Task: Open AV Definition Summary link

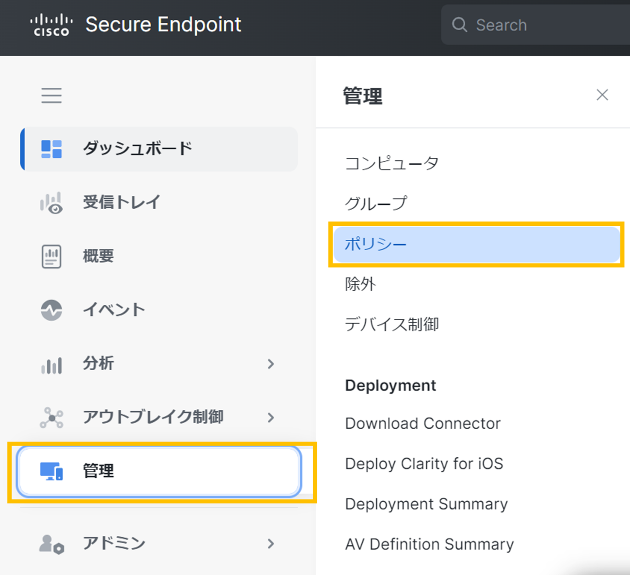Action: [429, 544]
